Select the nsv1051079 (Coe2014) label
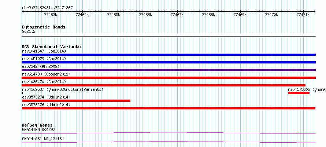This screenshot has width=326, height=147. click(x=44, y=59)
